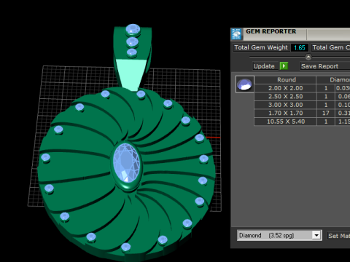
Task: Select the 1.70 X 1.70 row
Action: pos(302,113)
